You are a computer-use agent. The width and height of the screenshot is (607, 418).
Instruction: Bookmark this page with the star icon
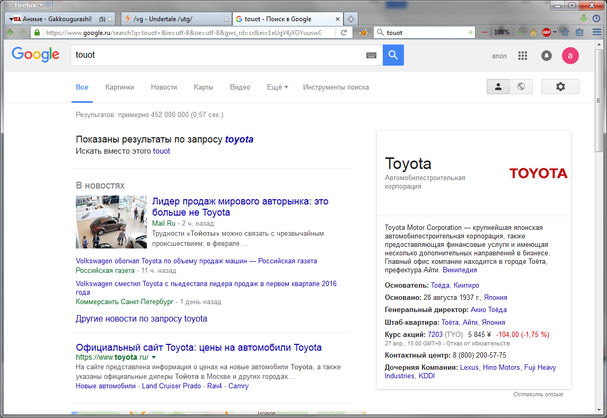pyautogui.click(x=565, y=32)
